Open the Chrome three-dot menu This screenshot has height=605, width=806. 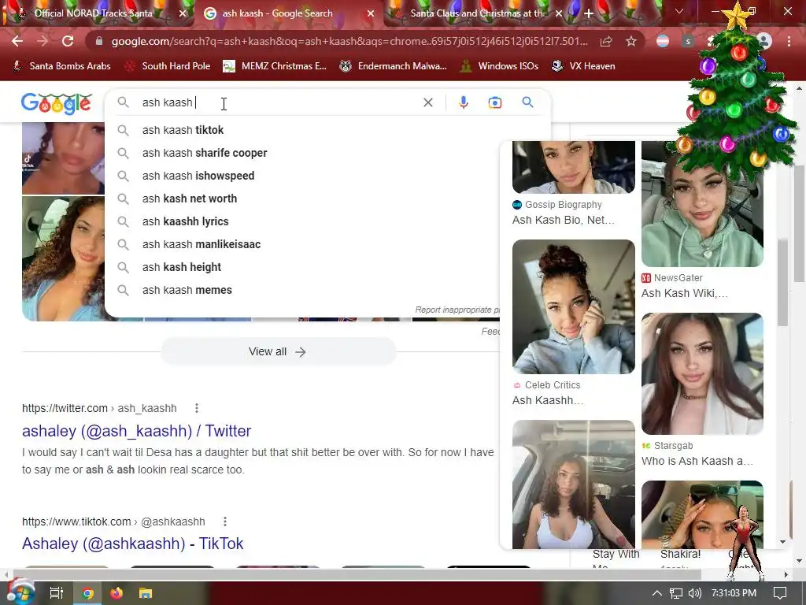tap(789, 41)
